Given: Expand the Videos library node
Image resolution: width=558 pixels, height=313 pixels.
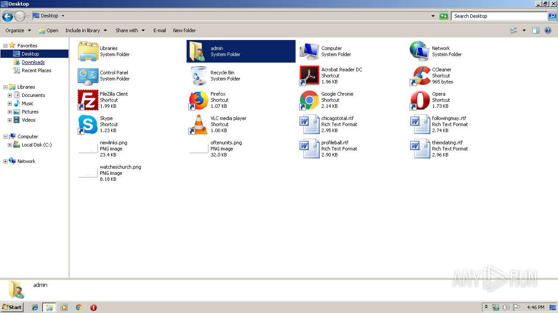Looking at the screenshot, I should tap(10, 120).
